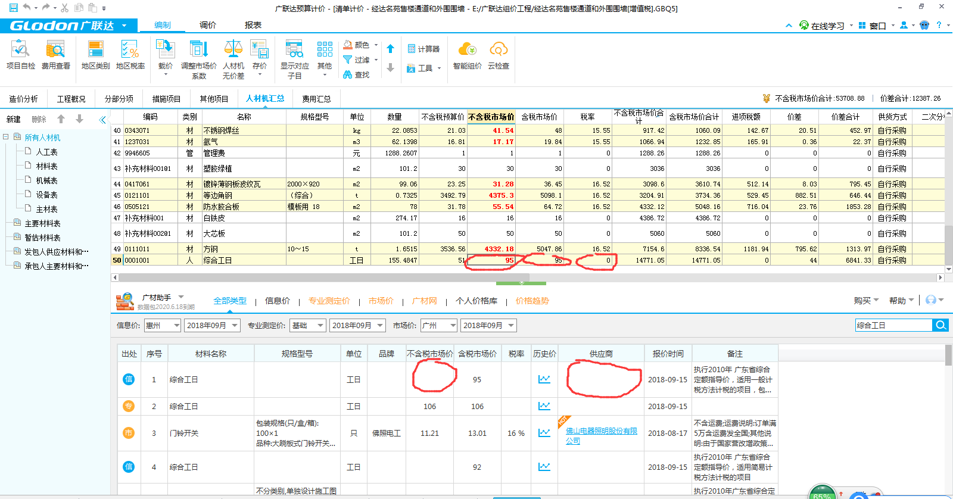Viewport: 953px width, 499px height.
Task: Open the 其他 grid tool
Action: (325, 57)
